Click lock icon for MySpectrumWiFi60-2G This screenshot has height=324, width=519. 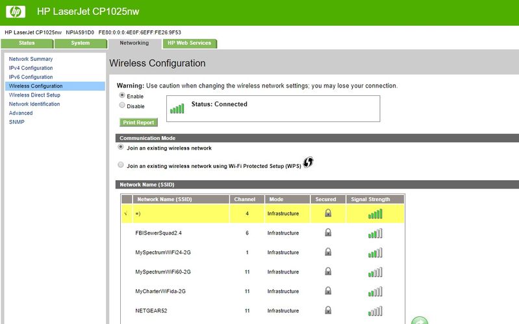pos(328,272)
